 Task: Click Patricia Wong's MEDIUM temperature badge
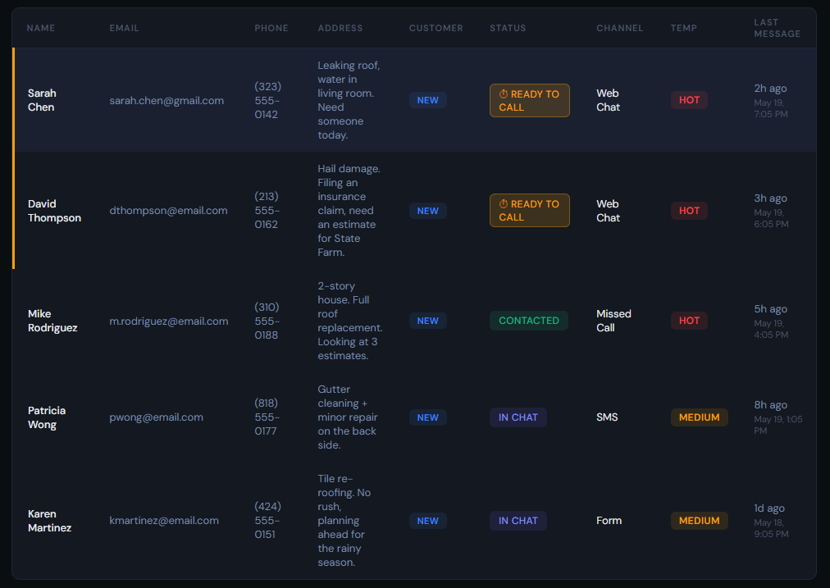tap(700, 417)
